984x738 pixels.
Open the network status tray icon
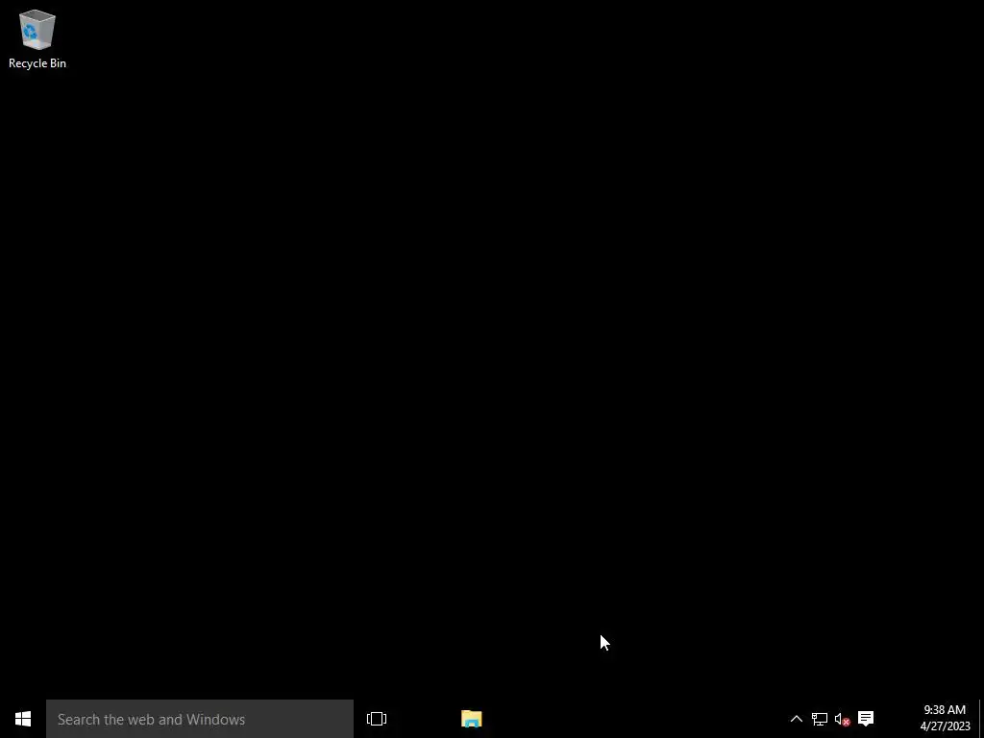coord(820,719)
